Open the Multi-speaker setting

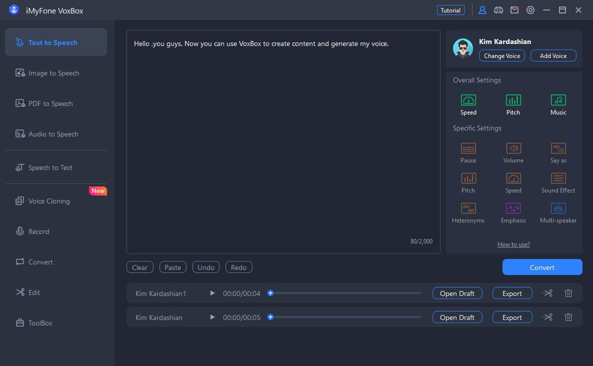(x=558, y=213)
